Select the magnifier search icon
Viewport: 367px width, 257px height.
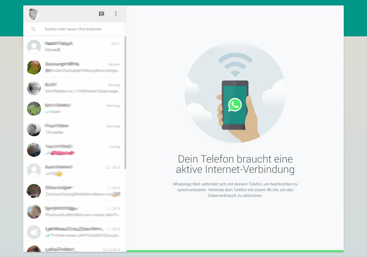coord(34,29)
